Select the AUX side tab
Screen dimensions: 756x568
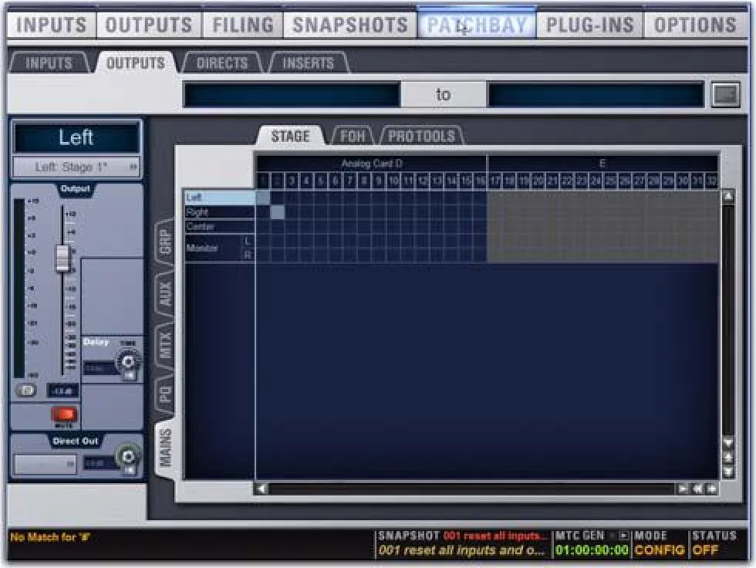click(x=165, y=293)
